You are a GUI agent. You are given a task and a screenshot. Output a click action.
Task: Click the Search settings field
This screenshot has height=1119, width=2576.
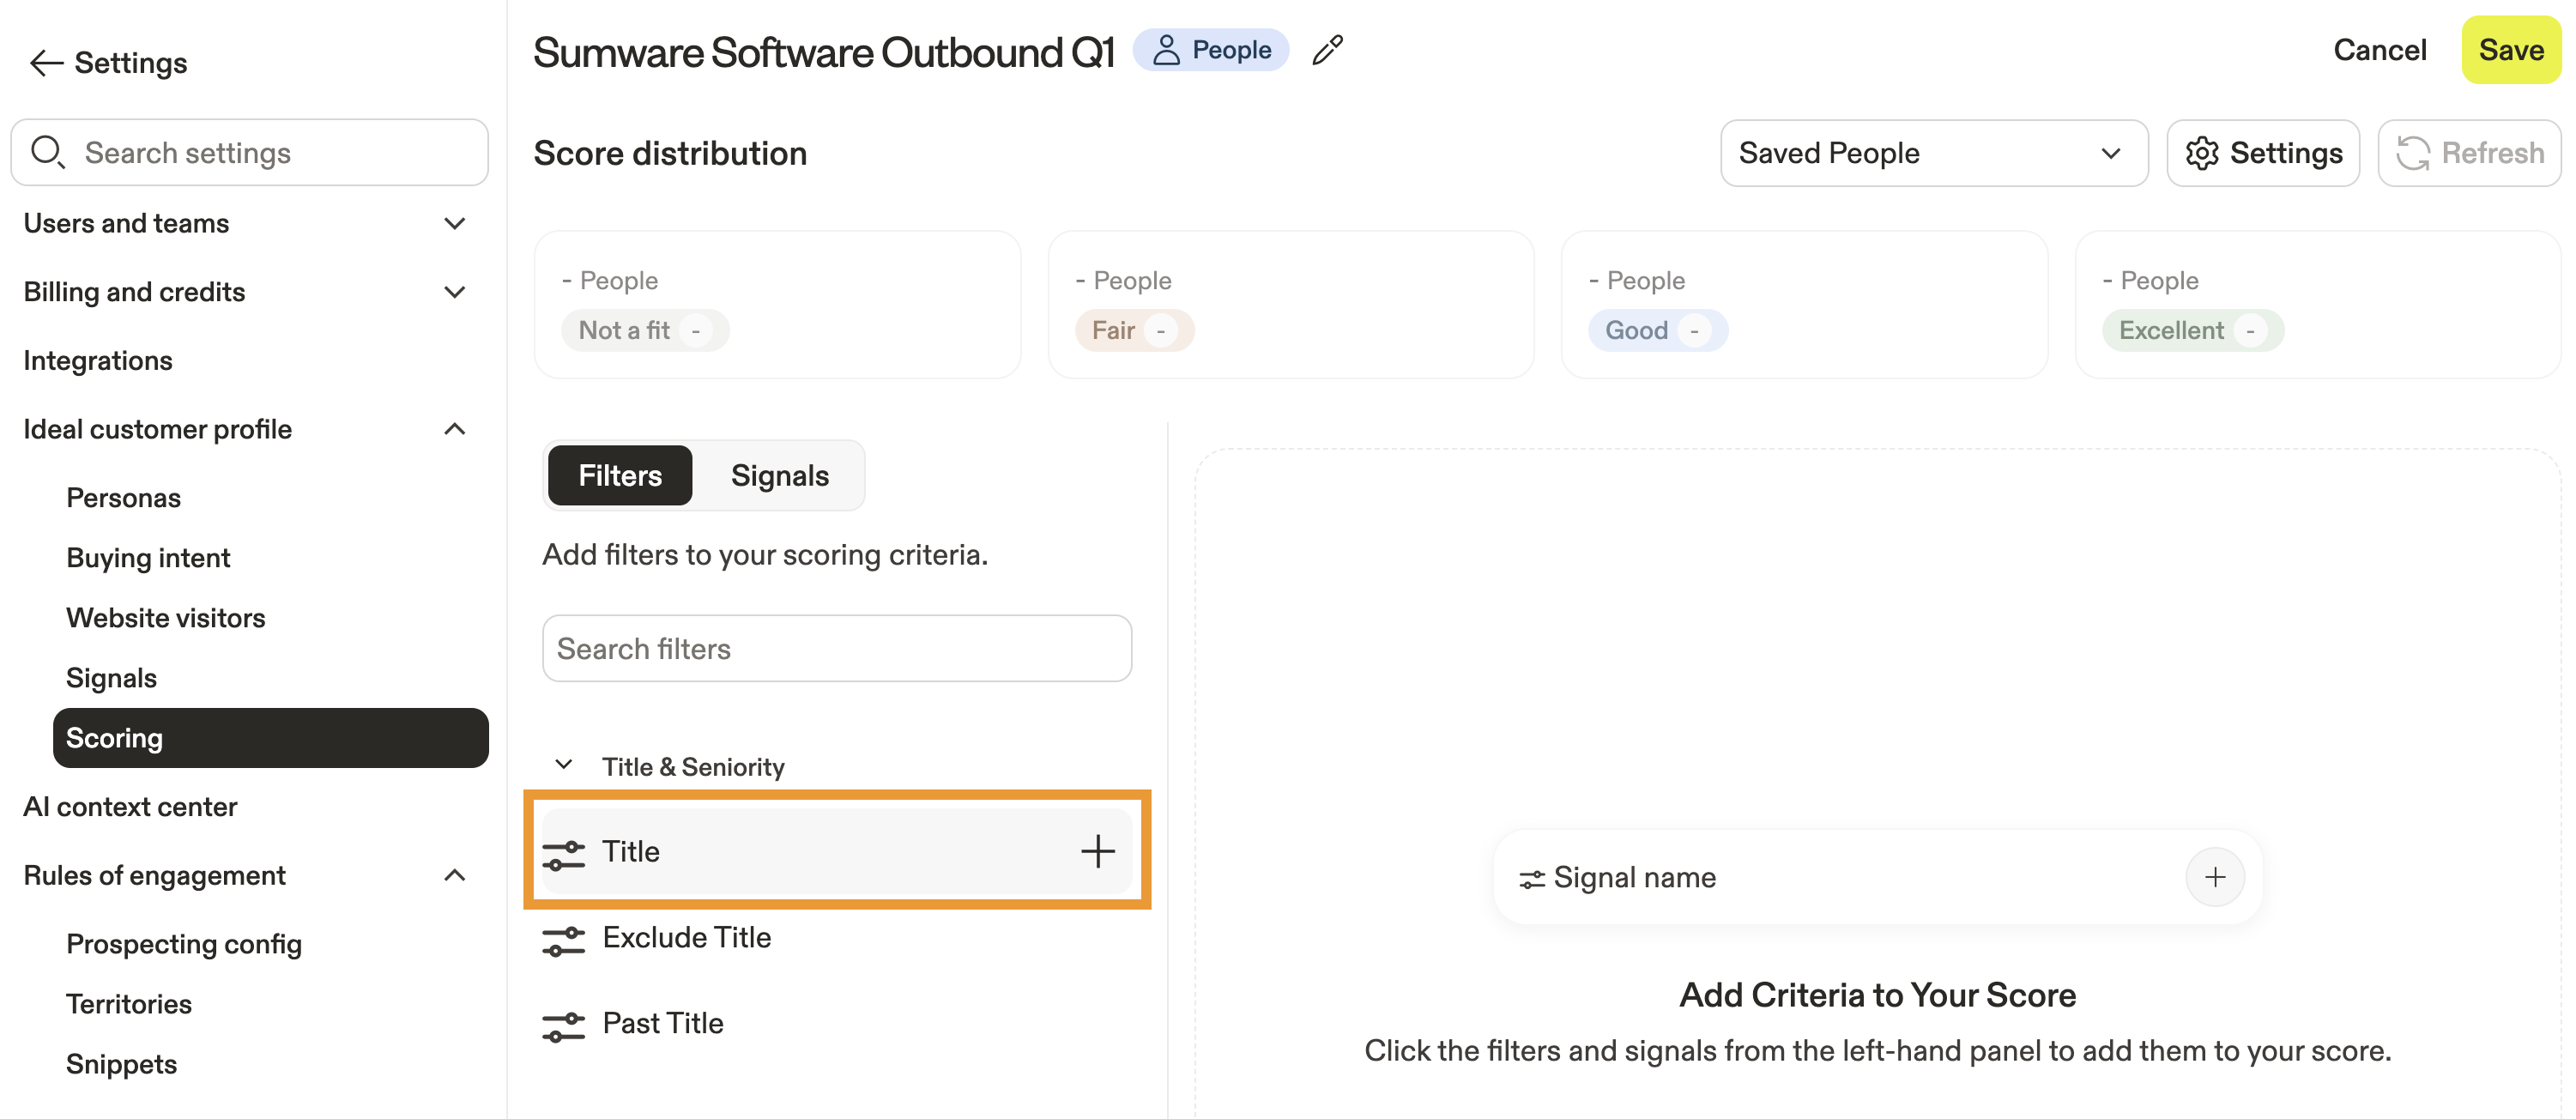coord(250,153)
